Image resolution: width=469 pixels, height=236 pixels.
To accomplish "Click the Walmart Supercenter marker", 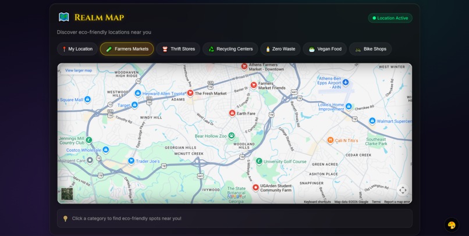I will point(372,121).
